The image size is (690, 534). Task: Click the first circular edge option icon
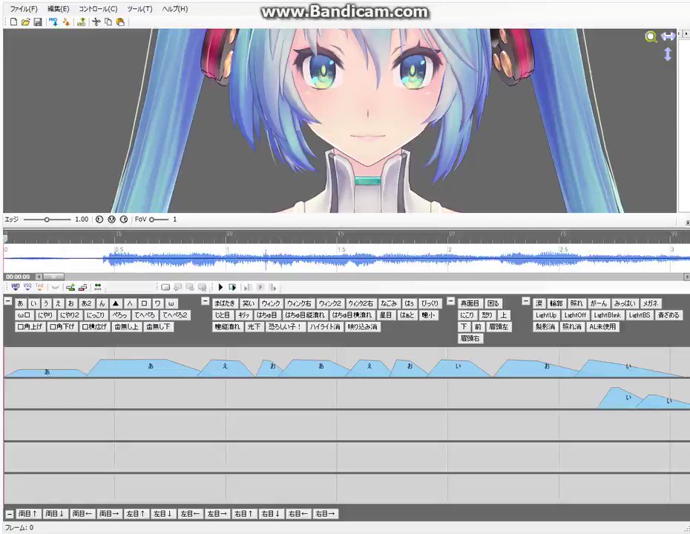99,219
